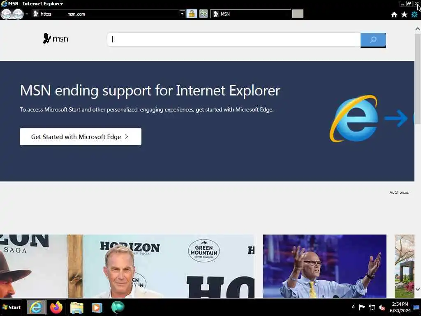This screenshot has width=421, height=316.
Task: Open the recent pages dropdown beside Forward
Action: click(x=27, y=14)
